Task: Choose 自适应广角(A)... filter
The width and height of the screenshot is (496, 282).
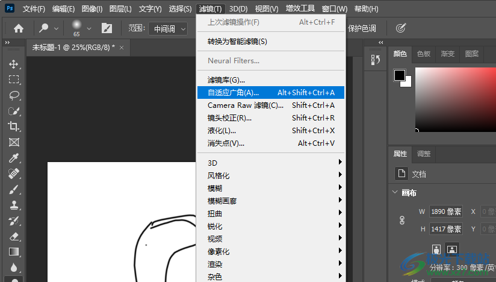Action: [271, 92]
